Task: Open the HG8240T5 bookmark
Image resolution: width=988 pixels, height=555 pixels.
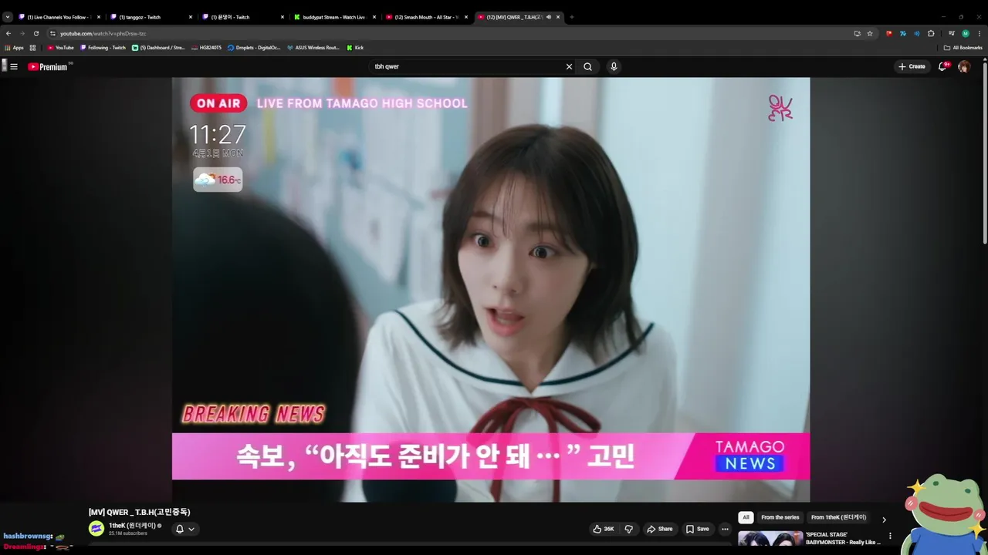Action: 206,48
